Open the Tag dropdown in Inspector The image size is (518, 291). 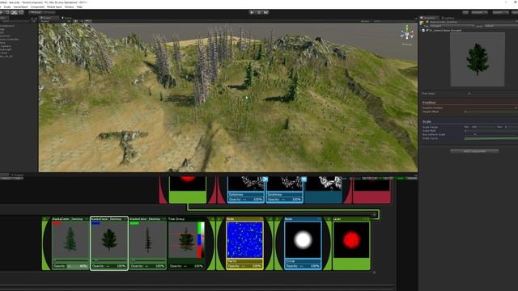[x=452, y=26]
